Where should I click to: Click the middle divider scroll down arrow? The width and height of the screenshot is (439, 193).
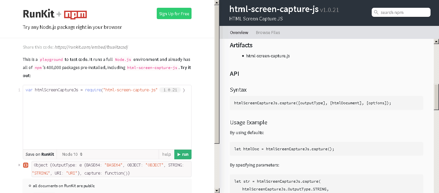pos(217,190)
